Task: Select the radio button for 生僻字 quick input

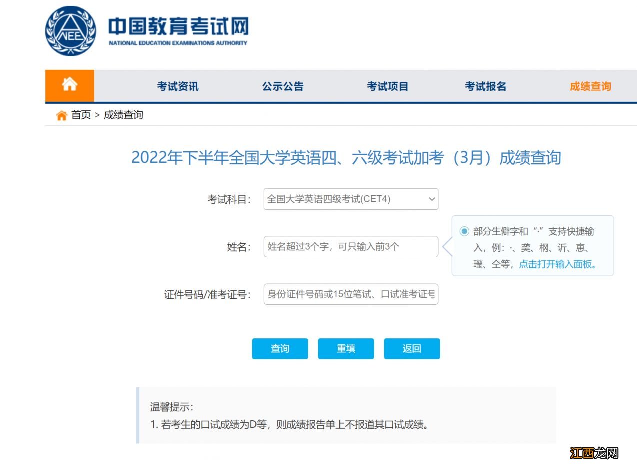Action: (x=464, y=231)
